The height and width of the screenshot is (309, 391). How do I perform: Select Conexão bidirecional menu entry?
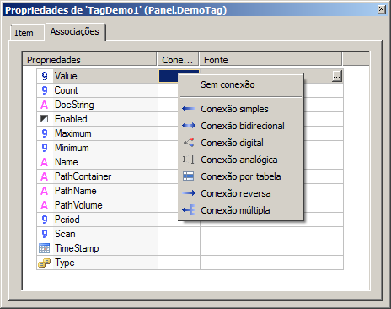pos(241,126)
